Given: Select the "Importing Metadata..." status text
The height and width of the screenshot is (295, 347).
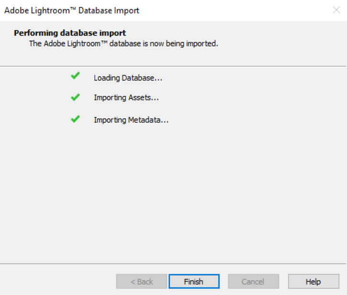Looking at the screenshot, I should click(x=131, y=120).
